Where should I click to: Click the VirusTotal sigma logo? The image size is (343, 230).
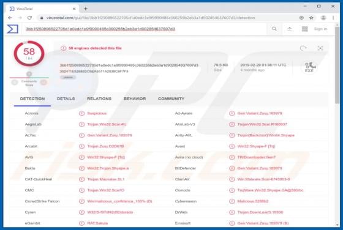click(12, 29)
